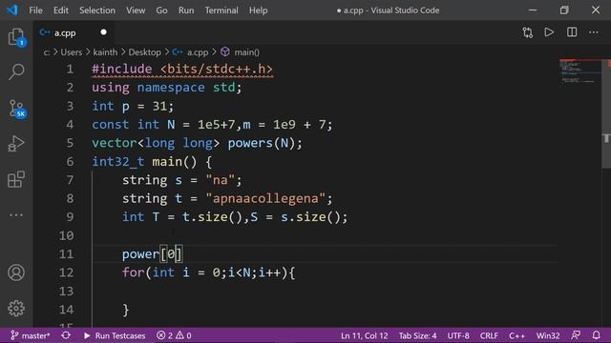611x343 pixels.
Task: Place cursor in power[0] on line 11
Action: [x=152, y=254]
